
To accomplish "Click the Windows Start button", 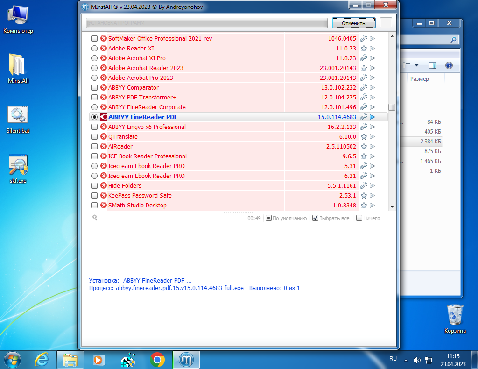I will pyautogui.click(x=13, y=360).
